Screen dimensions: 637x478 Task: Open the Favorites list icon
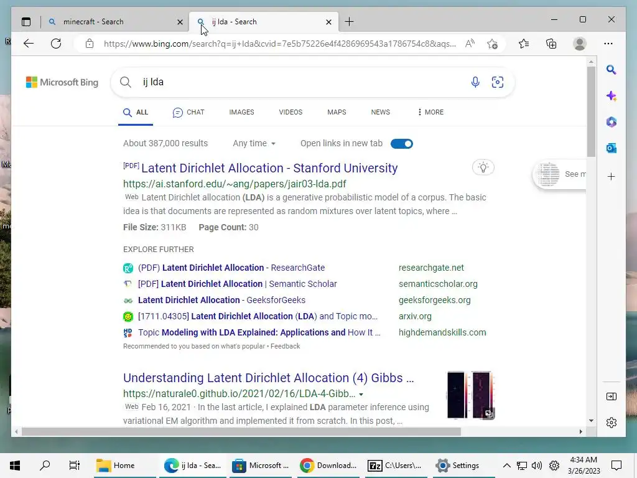point(524,44)
